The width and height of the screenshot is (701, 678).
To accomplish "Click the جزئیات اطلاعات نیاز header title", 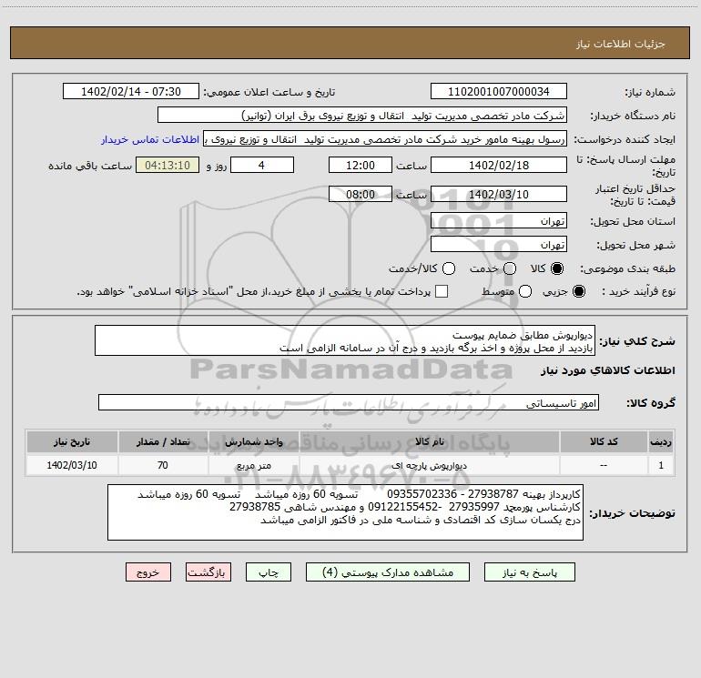I will click(620, 44).
